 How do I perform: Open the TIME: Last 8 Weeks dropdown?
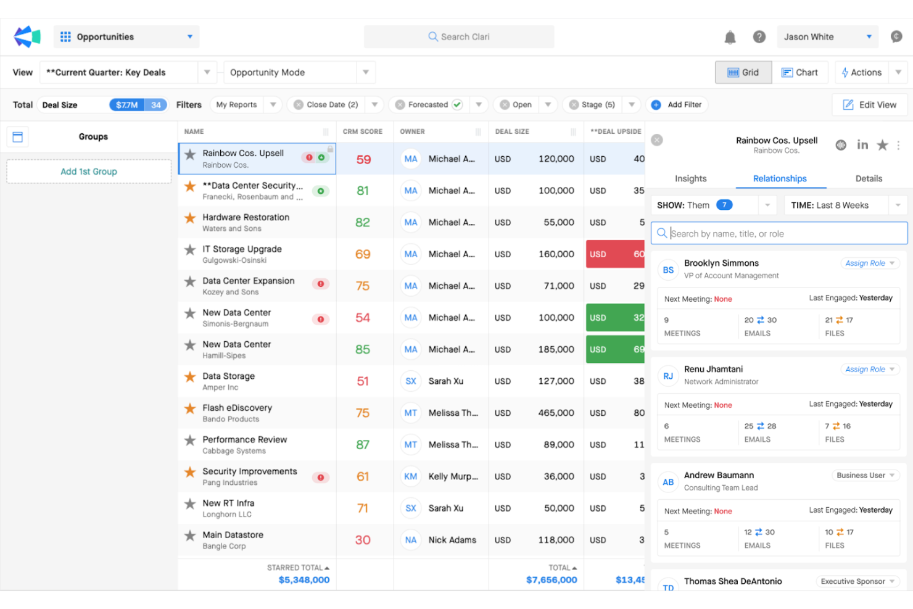tap(898, 205)
